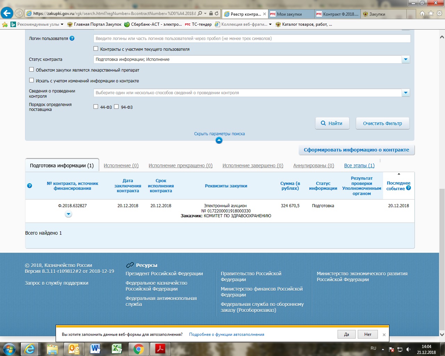Open Коллекция веб-фрагментов dropdown
Viewport: 445px width, 356px height.
[243, 24]
